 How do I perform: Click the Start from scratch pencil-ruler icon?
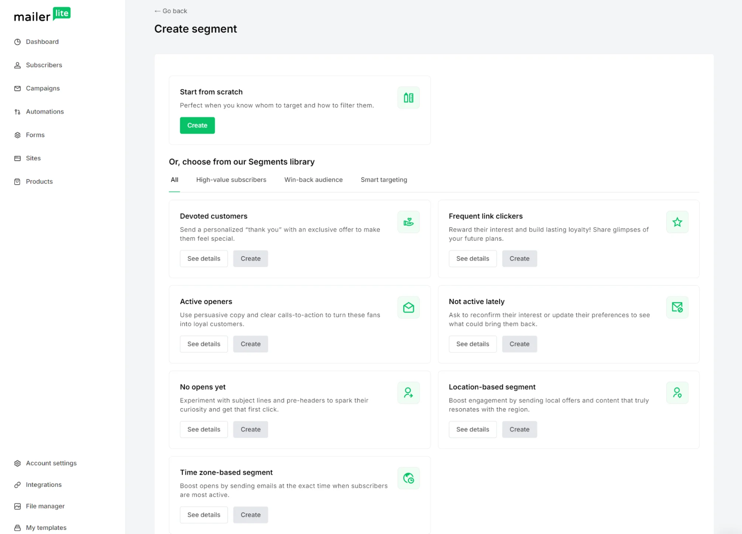click(408, 98)
